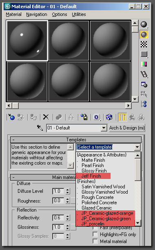Toggle the Fast (interpolate) checkbox
Viewport: 155px width, 250px height.
pos(95,228)
